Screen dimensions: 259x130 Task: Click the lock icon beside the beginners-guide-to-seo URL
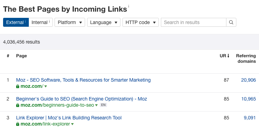coord(18,105)
